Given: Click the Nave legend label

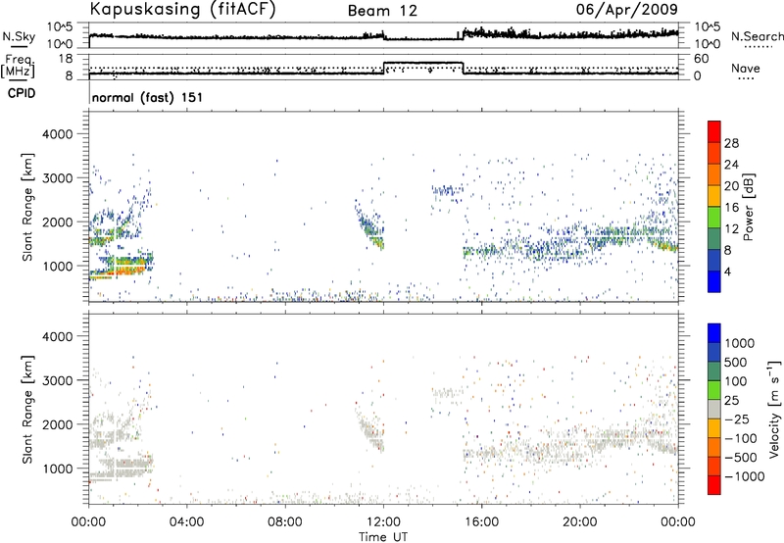Looking at the screenshot, I should pos(746,68).
